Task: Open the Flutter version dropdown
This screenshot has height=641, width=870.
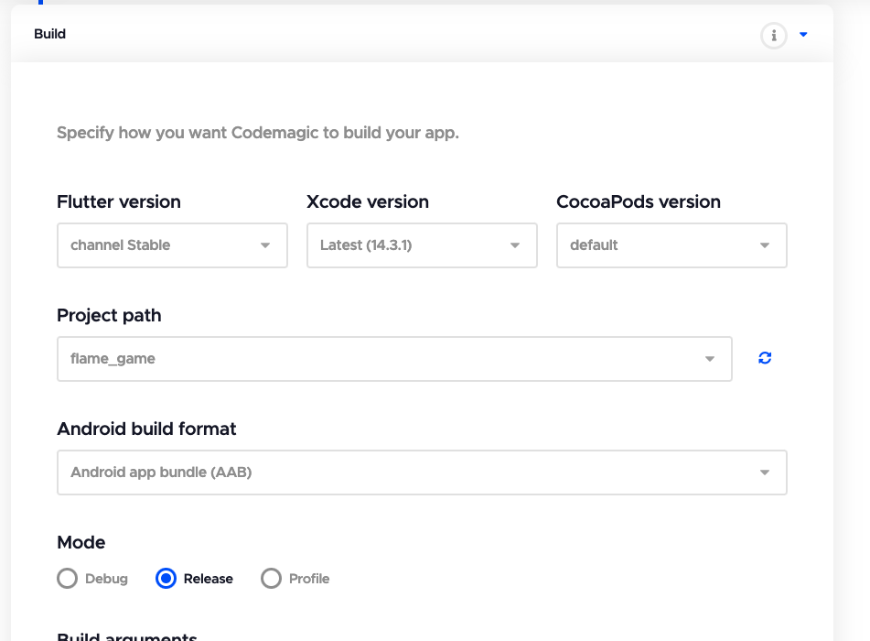Action: (x=172, y=245)
